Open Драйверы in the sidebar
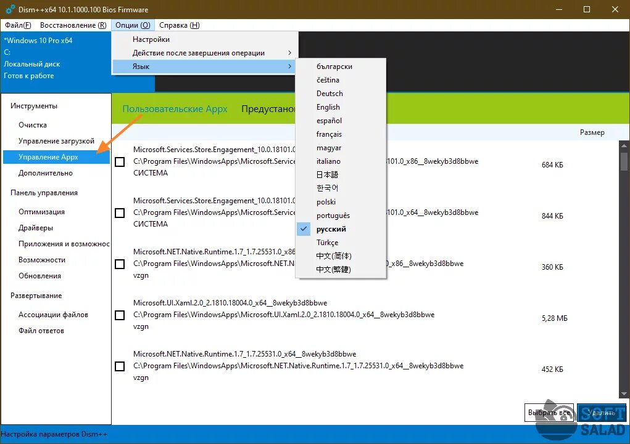630x444 pixels. tap(56, 228)
